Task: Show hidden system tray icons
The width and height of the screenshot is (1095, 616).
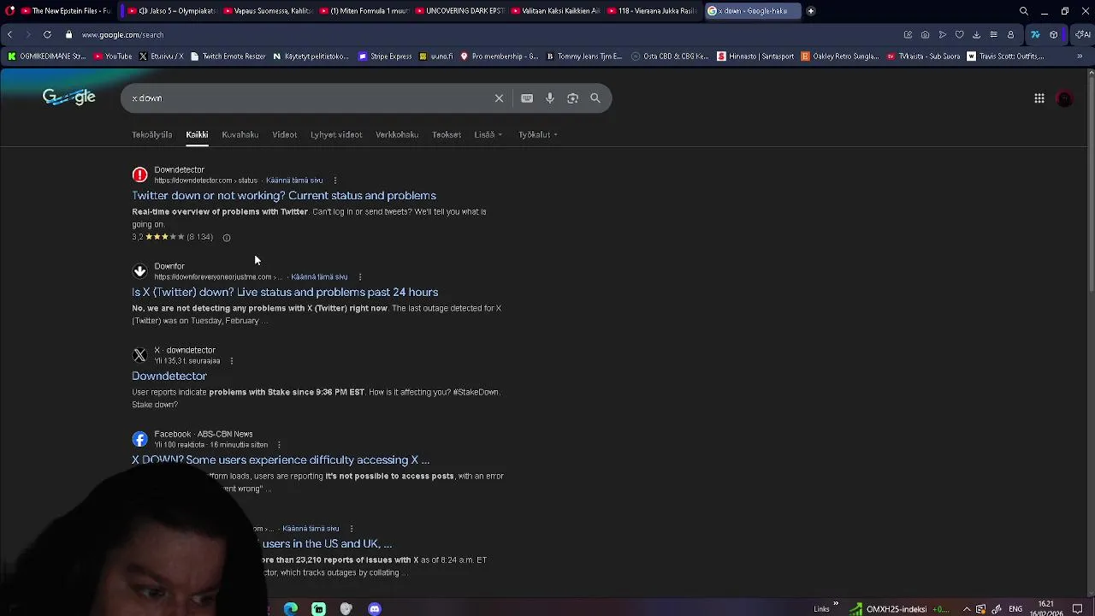Action: pyautogui.click(x=967, y=609)
